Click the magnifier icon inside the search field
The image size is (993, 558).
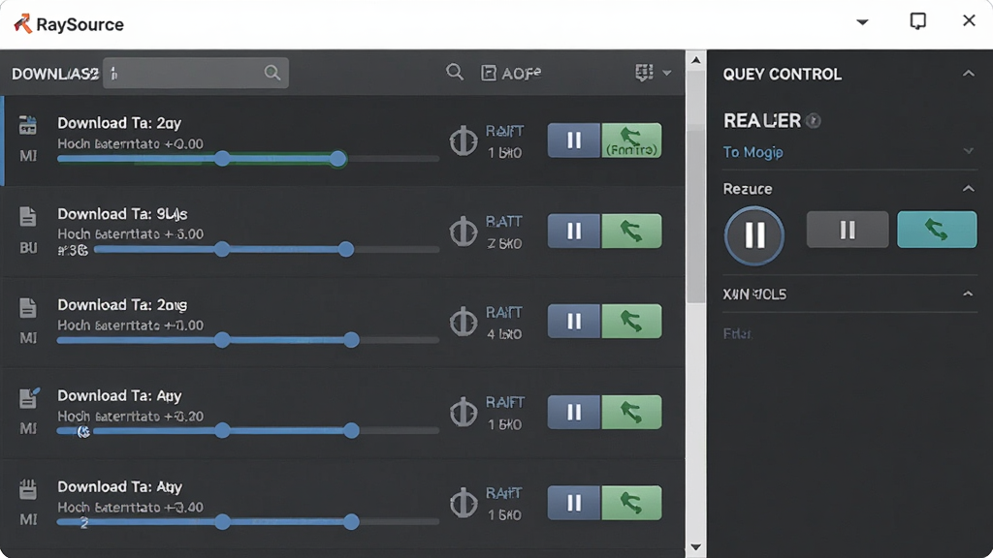272,73
